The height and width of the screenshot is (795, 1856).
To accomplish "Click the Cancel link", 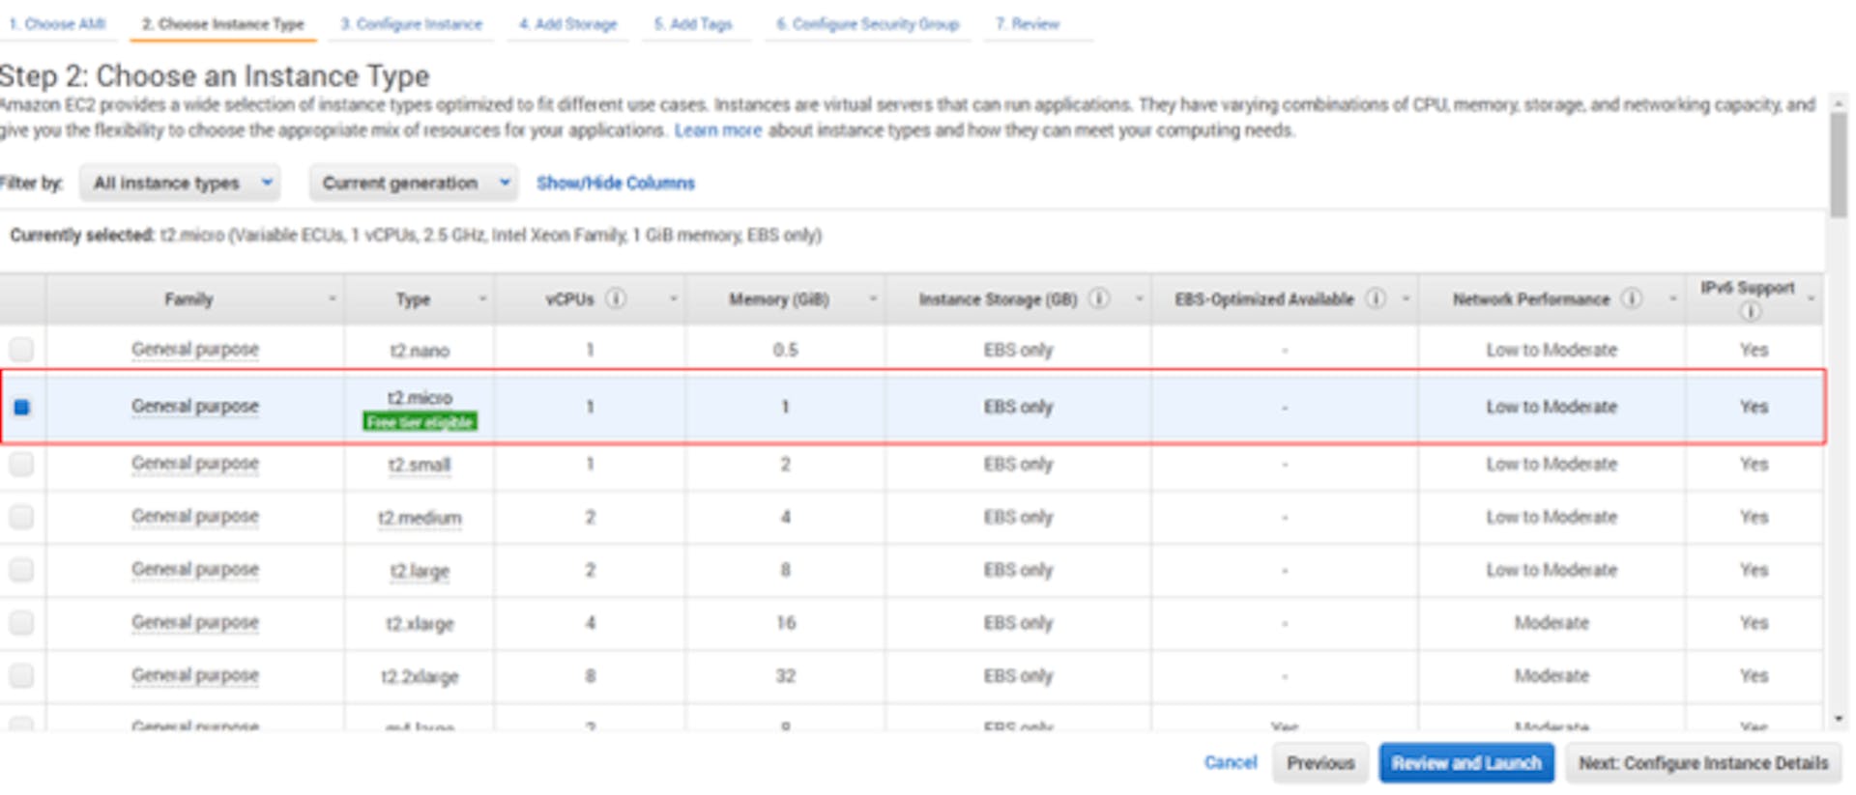I will tap(1231, 762).
